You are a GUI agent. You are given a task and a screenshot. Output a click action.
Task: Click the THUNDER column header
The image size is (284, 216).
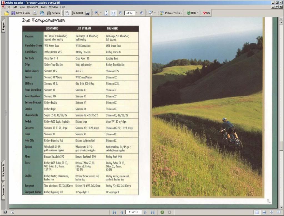coord(112,28)
